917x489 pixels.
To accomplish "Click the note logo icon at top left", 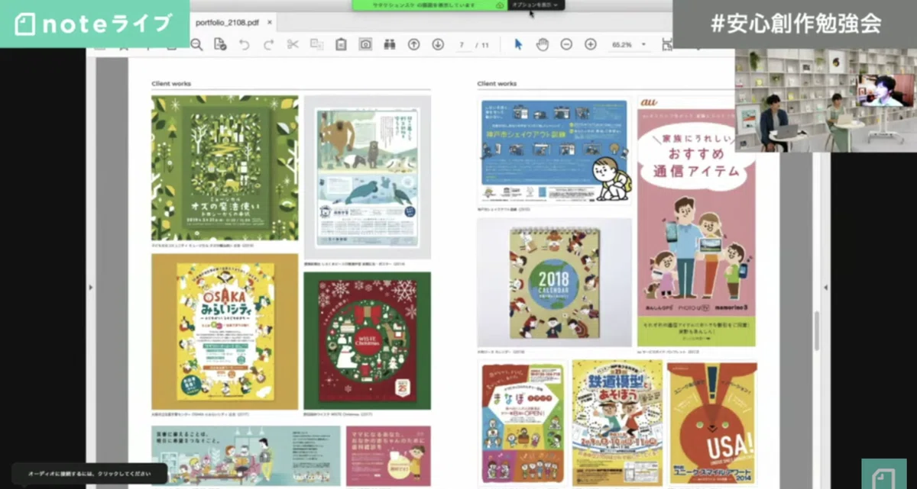I will click(26, 24).
